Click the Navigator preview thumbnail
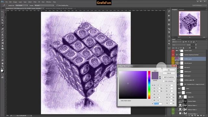208x117 pixels. (189, 23)
